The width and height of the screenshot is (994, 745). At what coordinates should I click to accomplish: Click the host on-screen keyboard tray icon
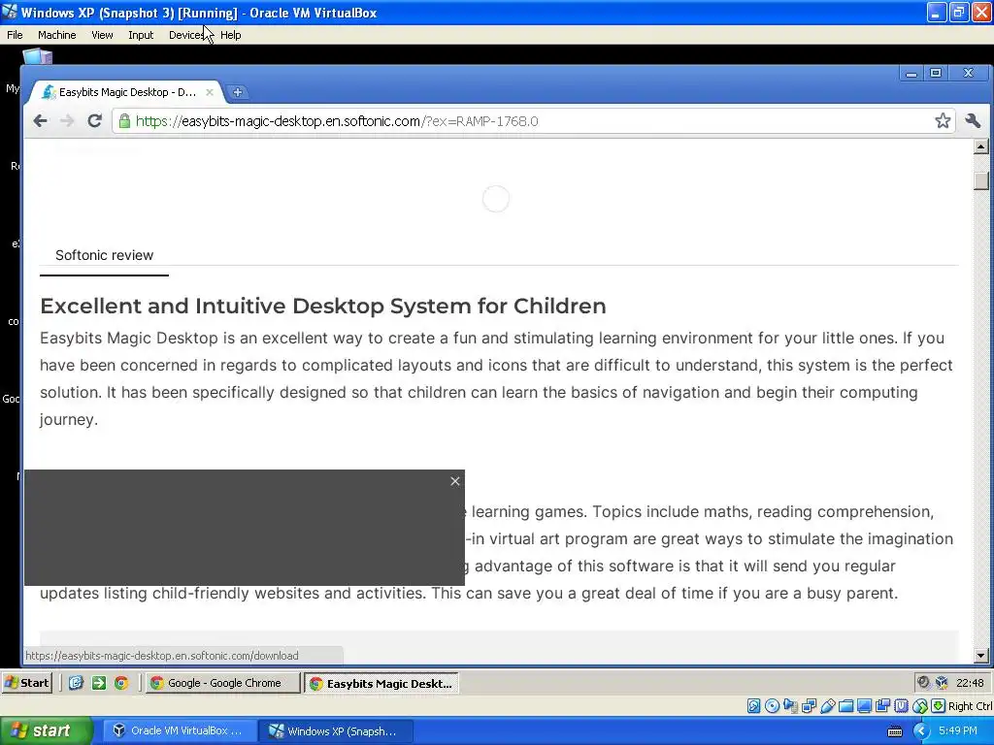click(894, 731)
